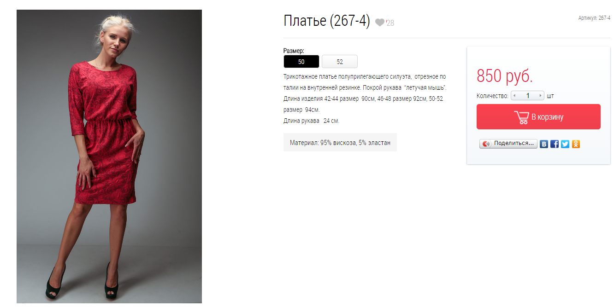This screenshot has width=614, height=307.
Task: Add dress to cart with В корзину
Action: point(538,117)
